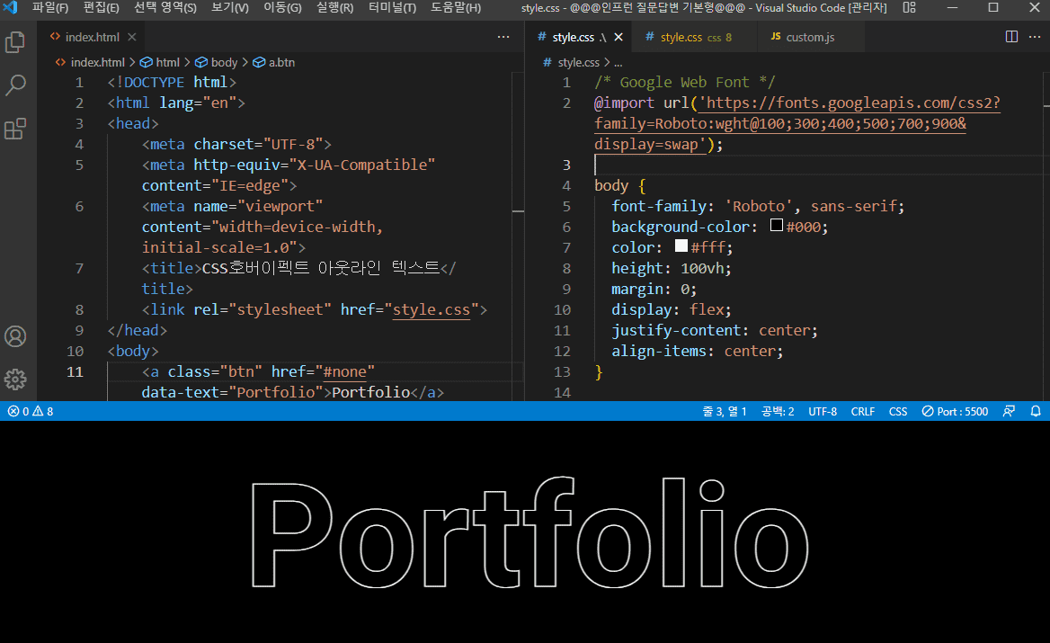
Task: Select a.btn element in the breadcrumb
Action: pyautogui.click(x=281, y=62)
